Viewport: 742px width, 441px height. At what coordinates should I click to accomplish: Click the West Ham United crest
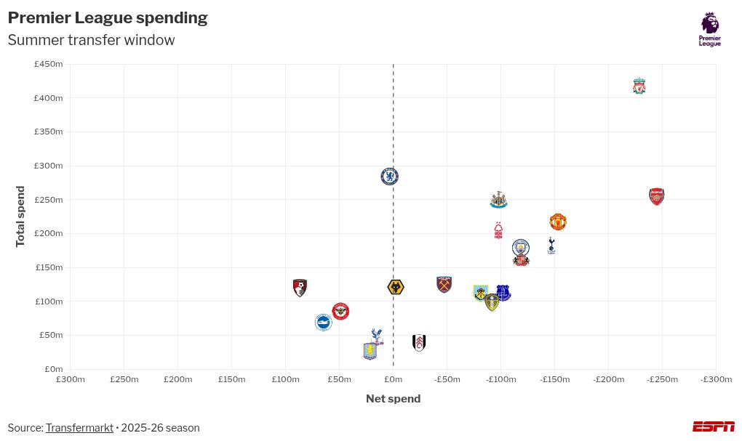pyautogui.click(x=444, y=284)
